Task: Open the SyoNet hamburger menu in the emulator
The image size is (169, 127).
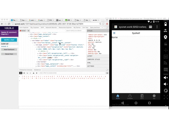Action: point(114,33)
